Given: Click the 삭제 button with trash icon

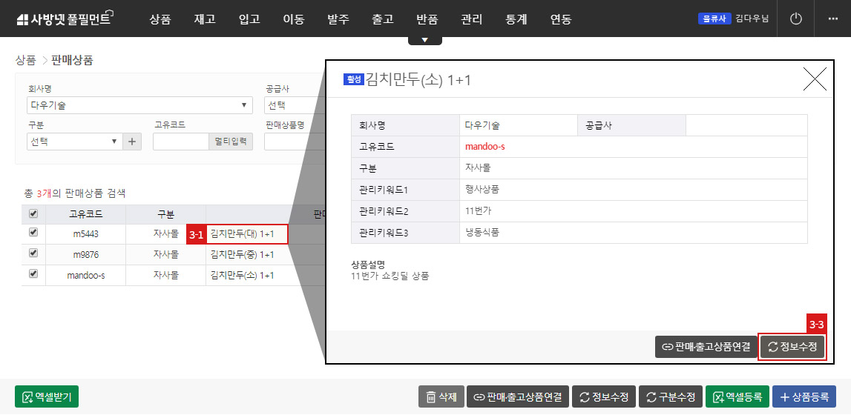Looking at the screenshot, I should (441, 396).
